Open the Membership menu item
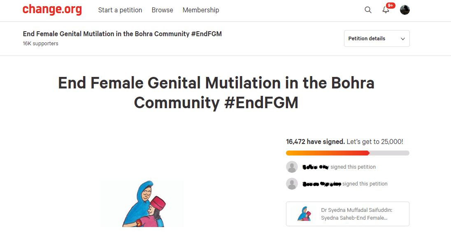Screen dimensions: 451x232 tap(201, 10)
